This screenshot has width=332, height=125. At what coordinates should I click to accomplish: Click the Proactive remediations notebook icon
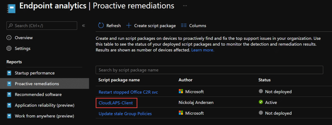9,84
